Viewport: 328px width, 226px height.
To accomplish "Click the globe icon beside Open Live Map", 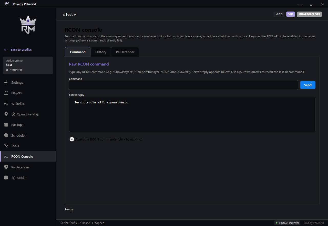I will pyautogui.click(x=14, y=114).
